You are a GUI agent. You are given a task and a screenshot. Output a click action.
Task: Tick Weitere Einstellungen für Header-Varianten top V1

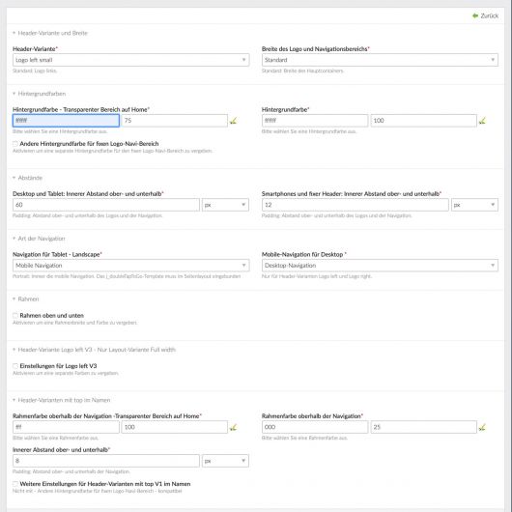(15, 484)
